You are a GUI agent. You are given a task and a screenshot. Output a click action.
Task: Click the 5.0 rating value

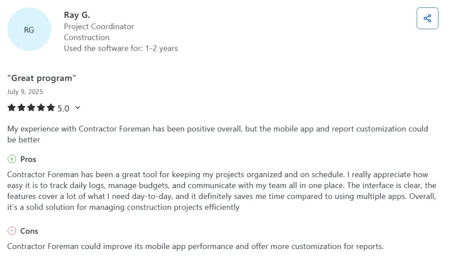click(x=63, y=108)
